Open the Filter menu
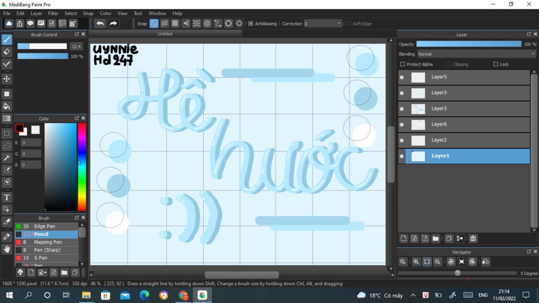The height and width of the screenshot is (303, 539). pos(53,13)
